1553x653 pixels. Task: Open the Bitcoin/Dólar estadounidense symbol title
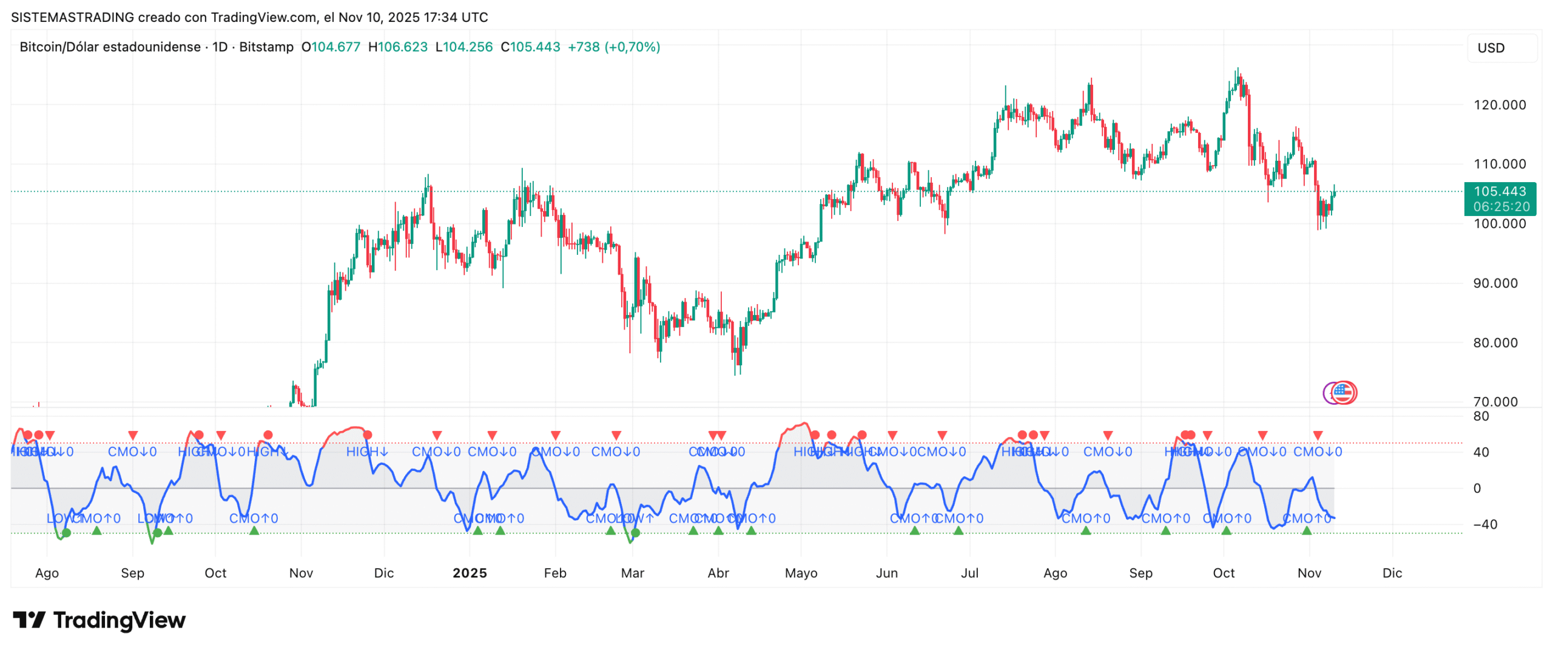110,47
